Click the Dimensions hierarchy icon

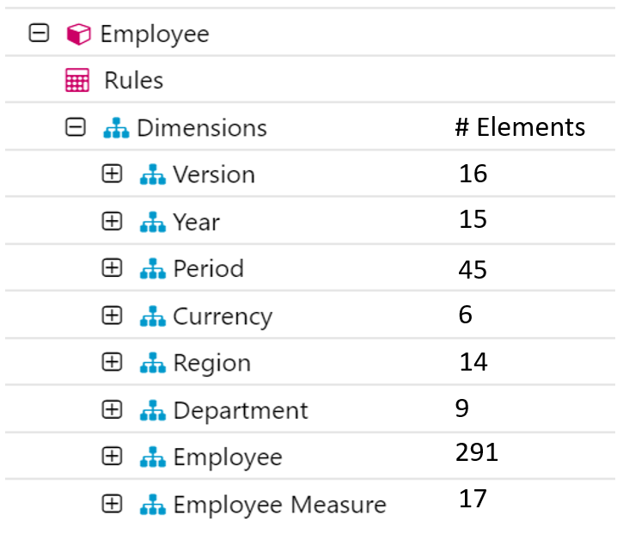coord(115,128)
